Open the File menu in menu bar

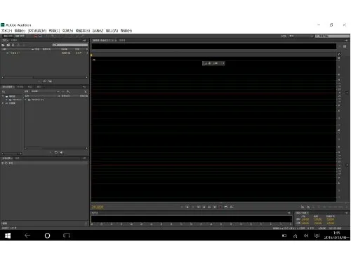6,31
